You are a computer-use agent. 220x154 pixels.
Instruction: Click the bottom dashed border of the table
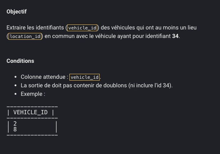(32, 135)
